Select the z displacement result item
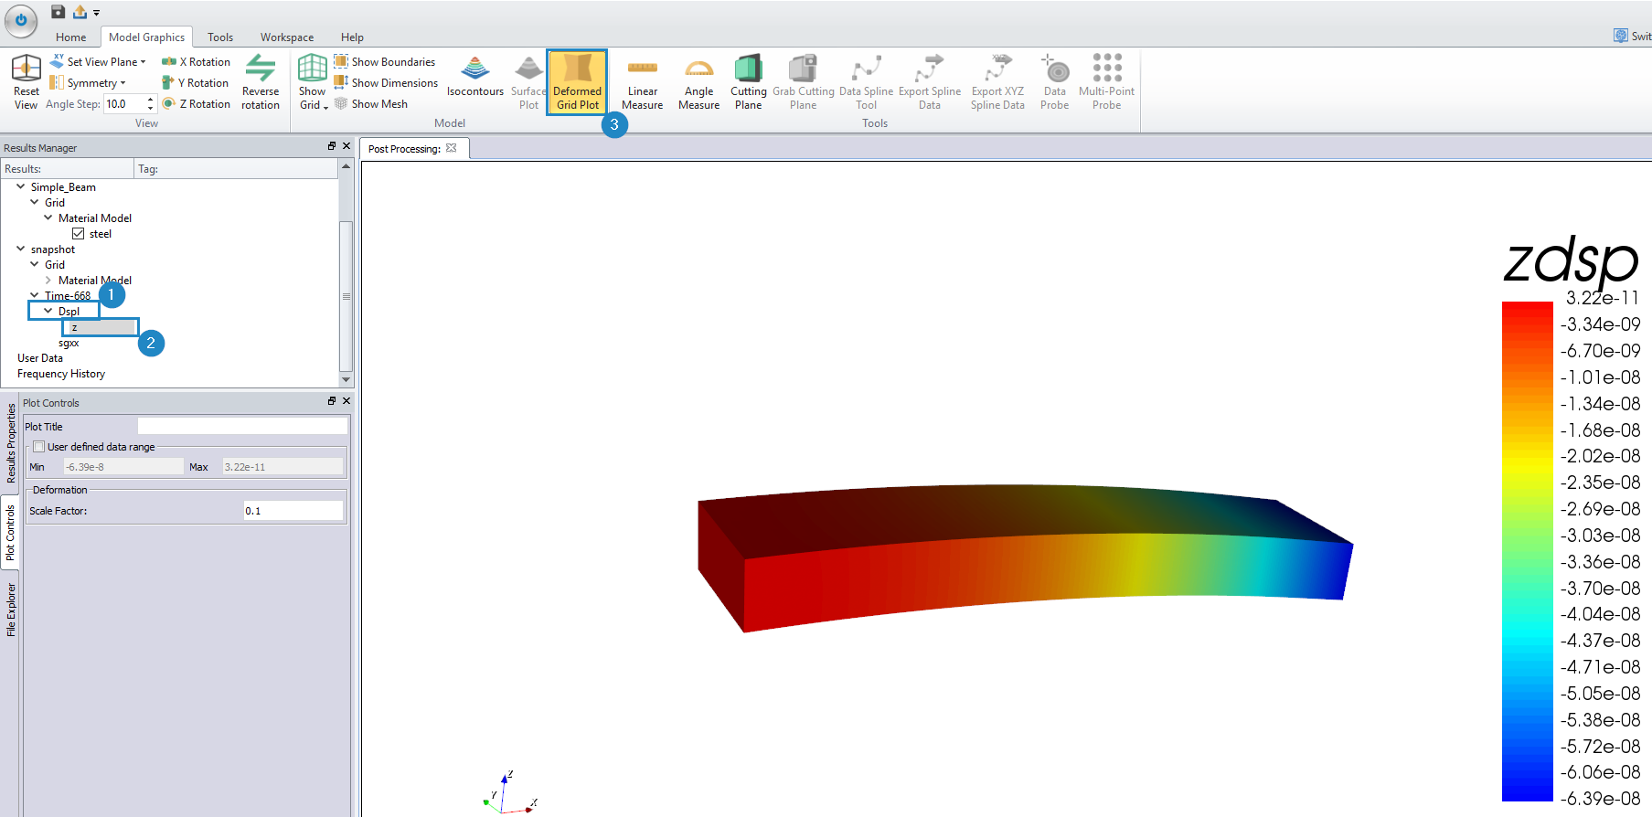 (x=101, y=327)
